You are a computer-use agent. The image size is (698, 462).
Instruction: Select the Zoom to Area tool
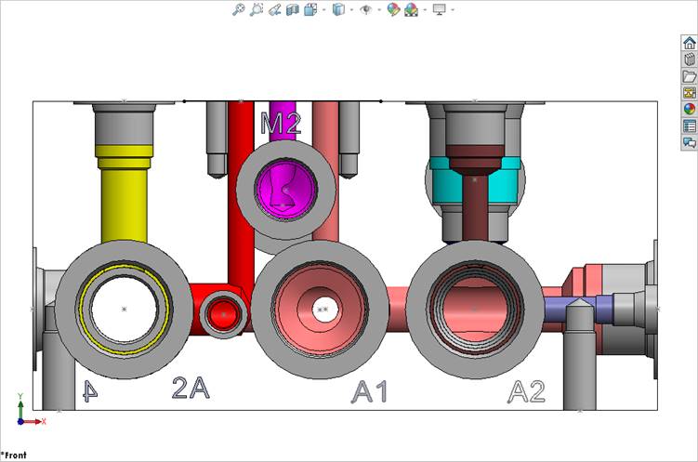(x=256, y=9)
